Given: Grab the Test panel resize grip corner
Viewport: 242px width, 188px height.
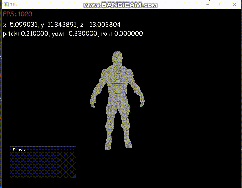Looking at the screenshot, I should 74,176.
